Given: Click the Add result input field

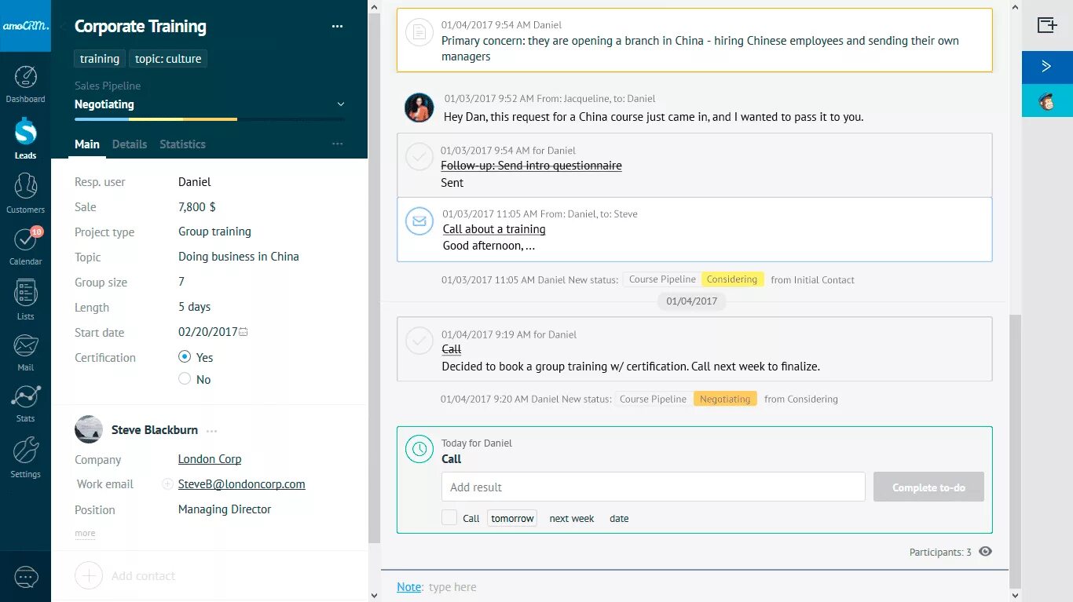Looking at the screenshot, I should pyautogui.click(x=653, y=487).
